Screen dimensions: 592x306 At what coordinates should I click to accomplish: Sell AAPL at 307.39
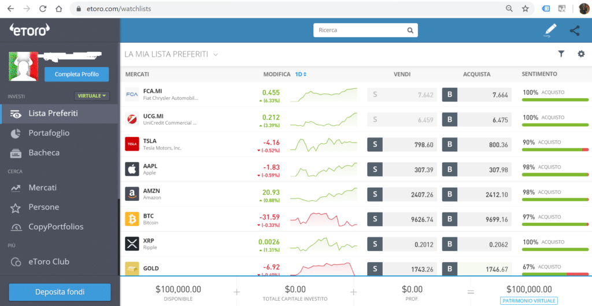pyautogui.click(x=402, y=170)
